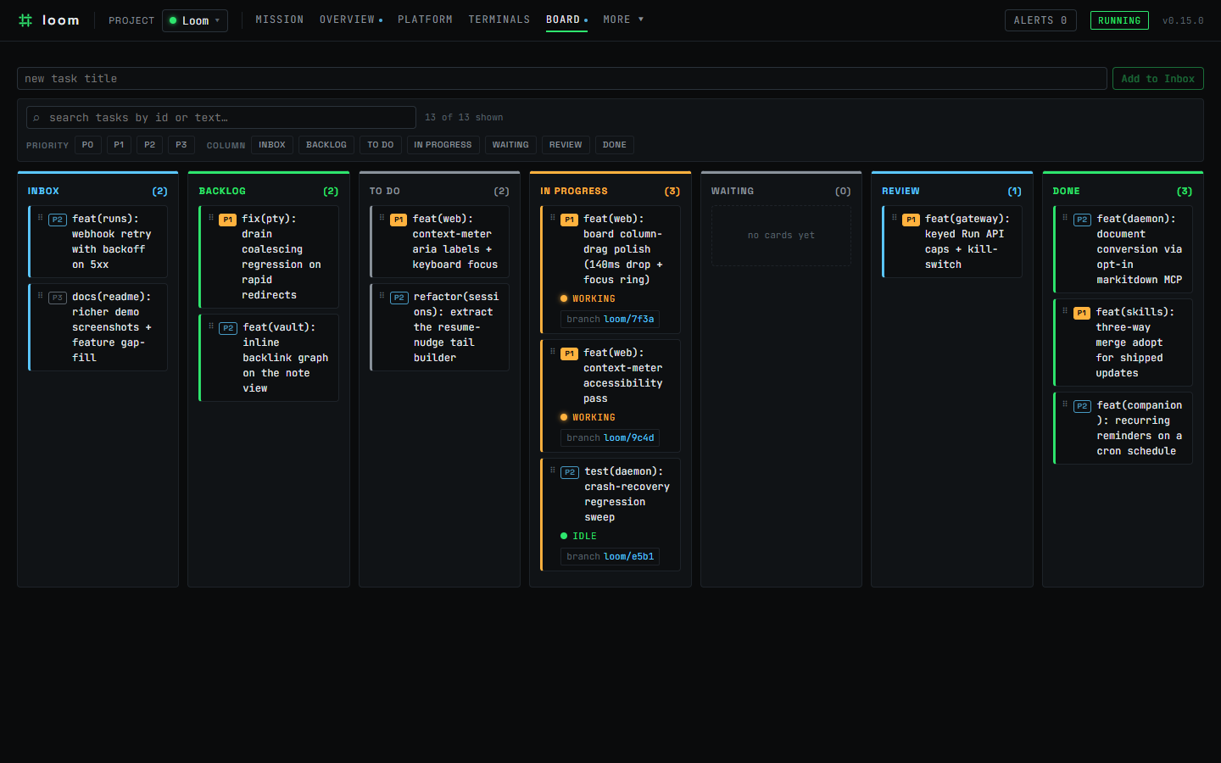Expand the MORE navigation menu
1221x763 pixels.
tap(623, 19)
